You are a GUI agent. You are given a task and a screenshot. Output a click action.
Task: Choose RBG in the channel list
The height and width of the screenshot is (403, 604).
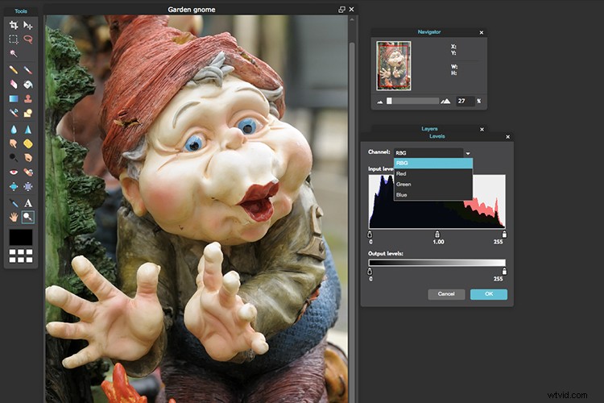433,163
